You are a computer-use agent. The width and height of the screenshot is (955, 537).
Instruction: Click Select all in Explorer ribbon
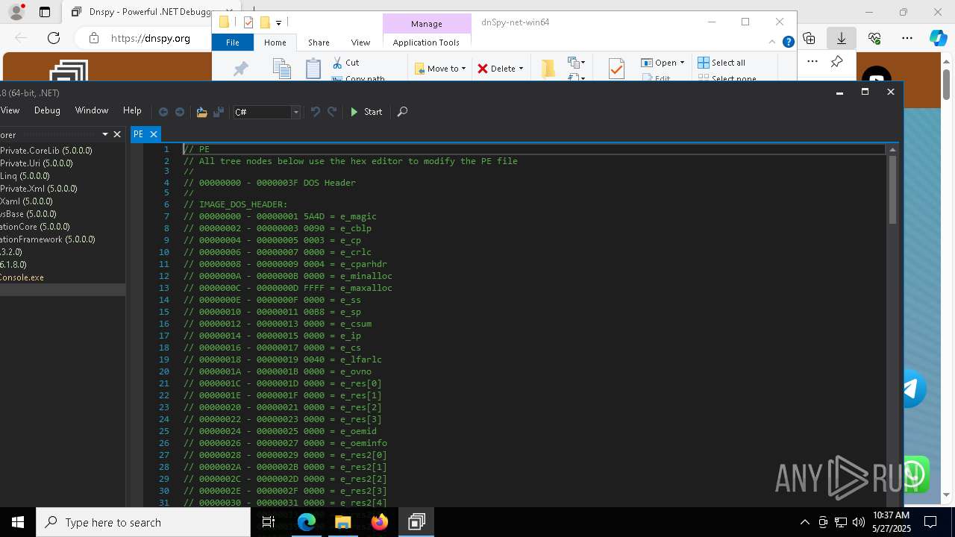click(x=721, y=63)
